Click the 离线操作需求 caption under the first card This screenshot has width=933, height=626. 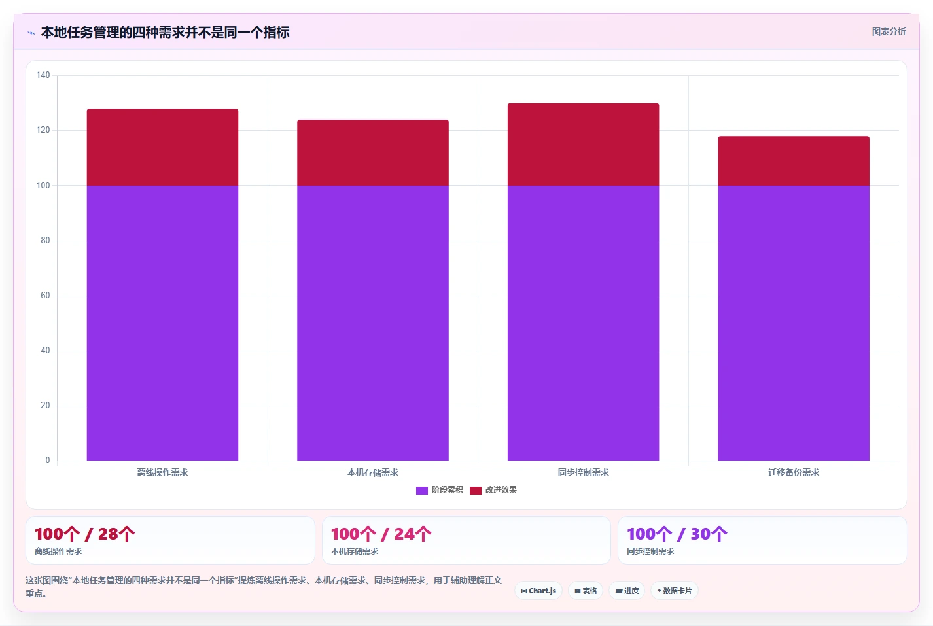58,551
